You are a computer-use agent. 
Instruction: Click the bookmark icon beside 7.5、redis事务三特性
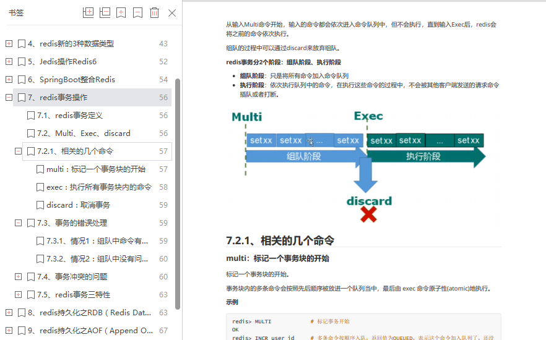31,295
